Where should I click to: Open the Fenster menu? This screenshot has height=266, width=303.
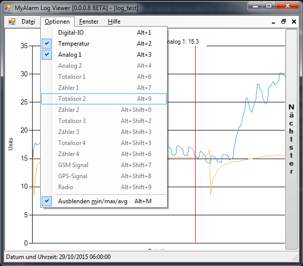pos(89,22)
